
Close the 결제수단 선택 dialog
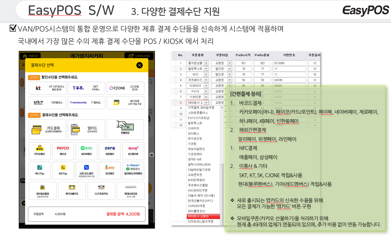[139, 65]
